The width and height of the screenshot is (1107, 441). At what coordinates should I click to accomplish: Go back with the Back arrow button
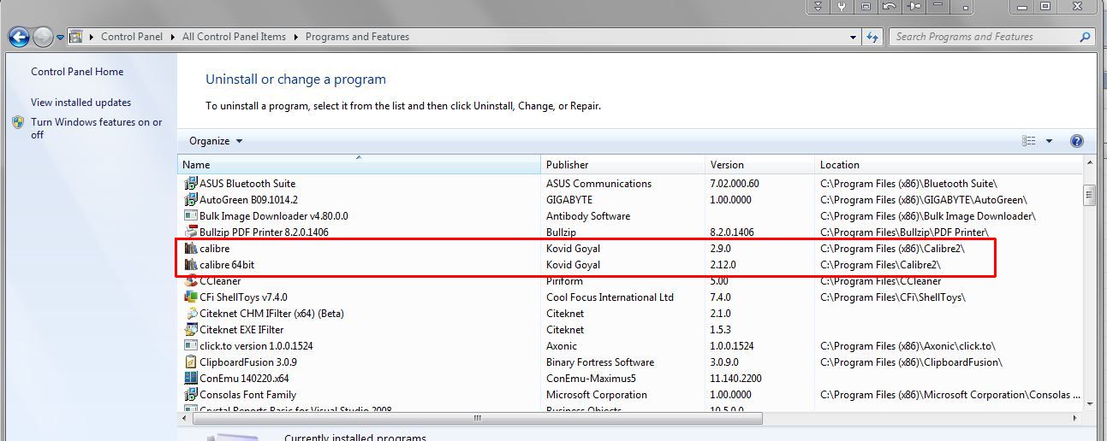pyautogui.click(x=19, y=37)
